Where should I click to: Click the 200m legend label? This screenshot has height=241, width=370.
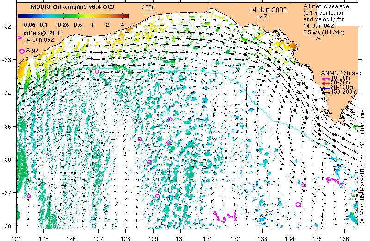pos(148,7)
